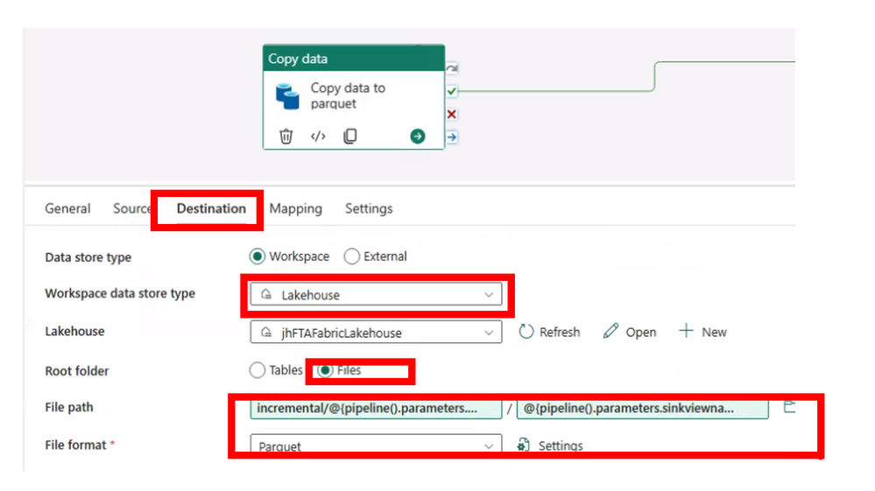
Task: Open the Mapping tab
Action: (296, 208)
